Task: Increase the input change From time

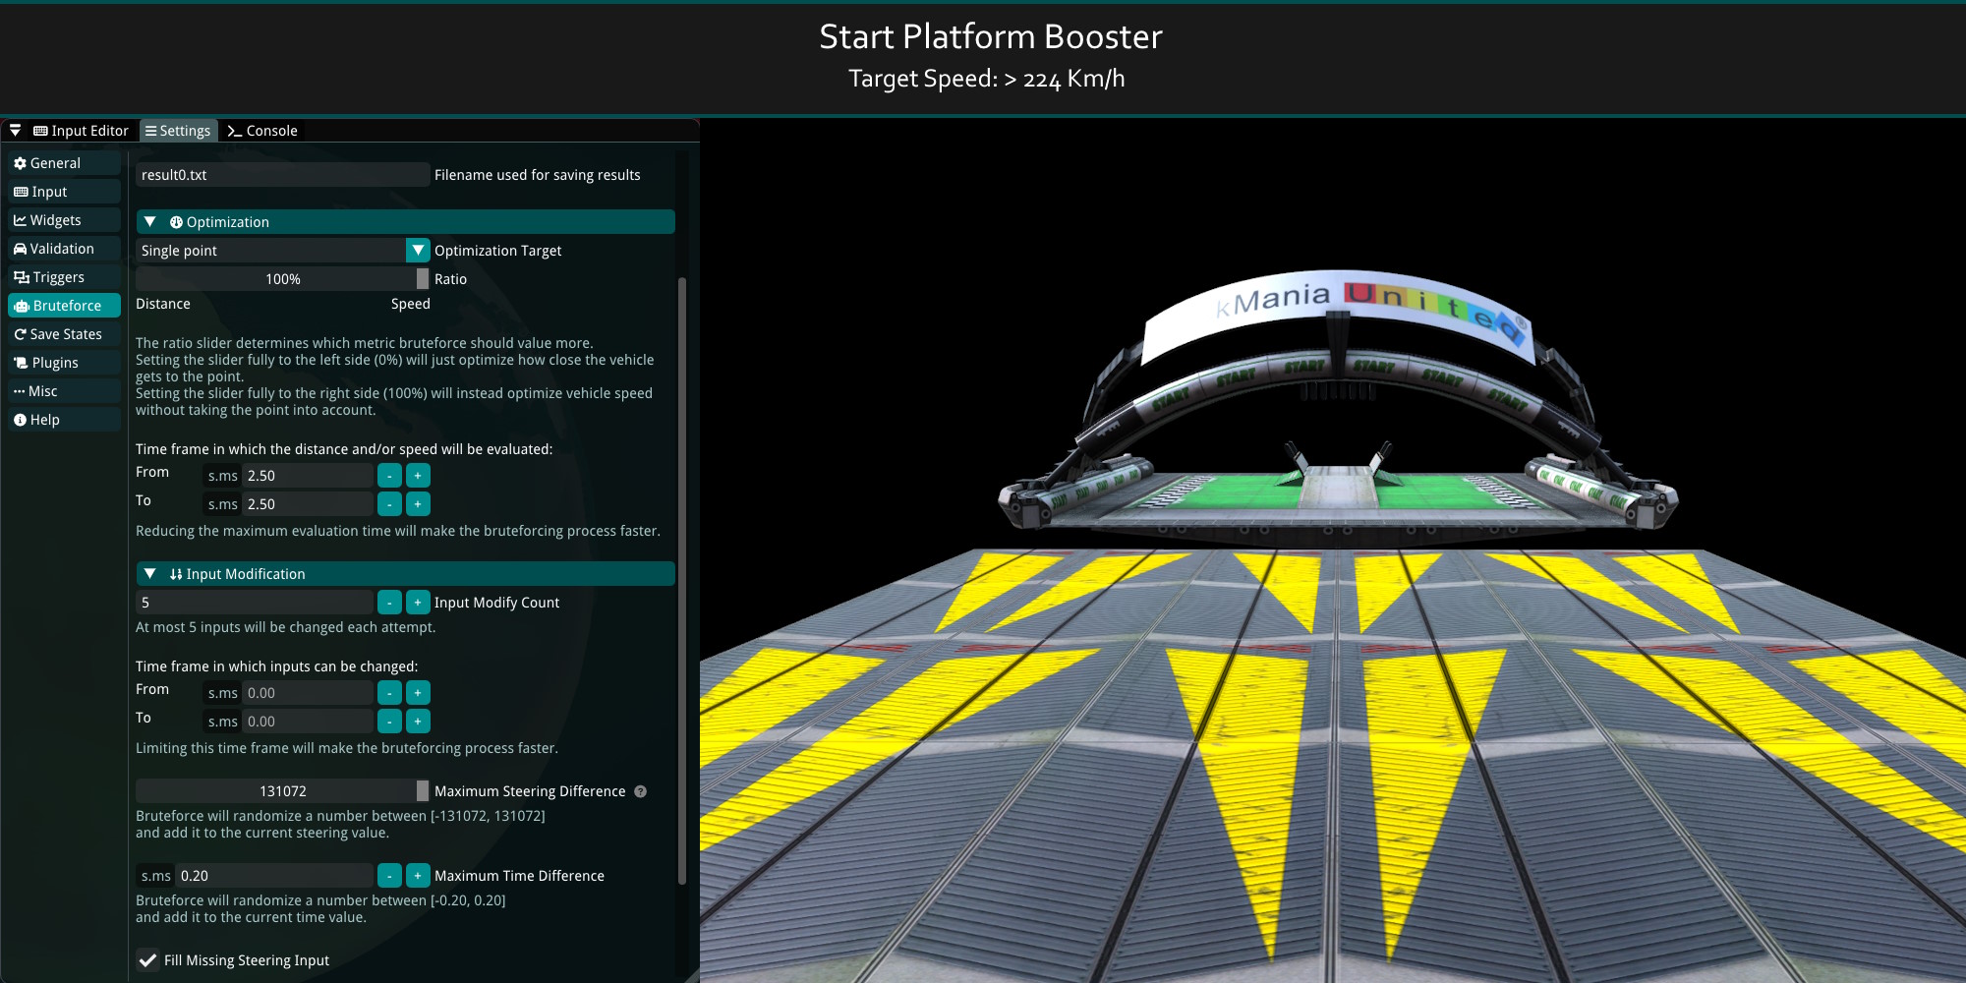Action: [418, 693]
